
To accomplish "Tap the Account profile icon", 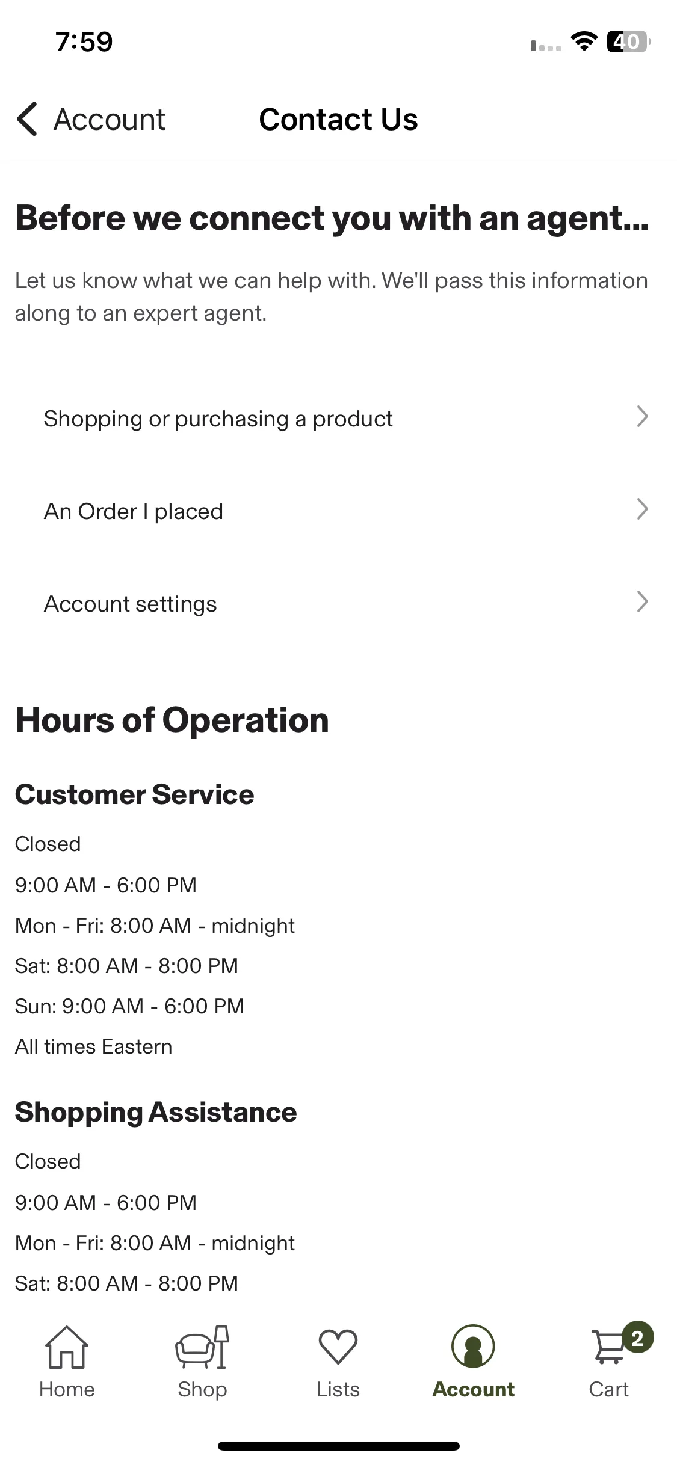I will point(473,1347).
